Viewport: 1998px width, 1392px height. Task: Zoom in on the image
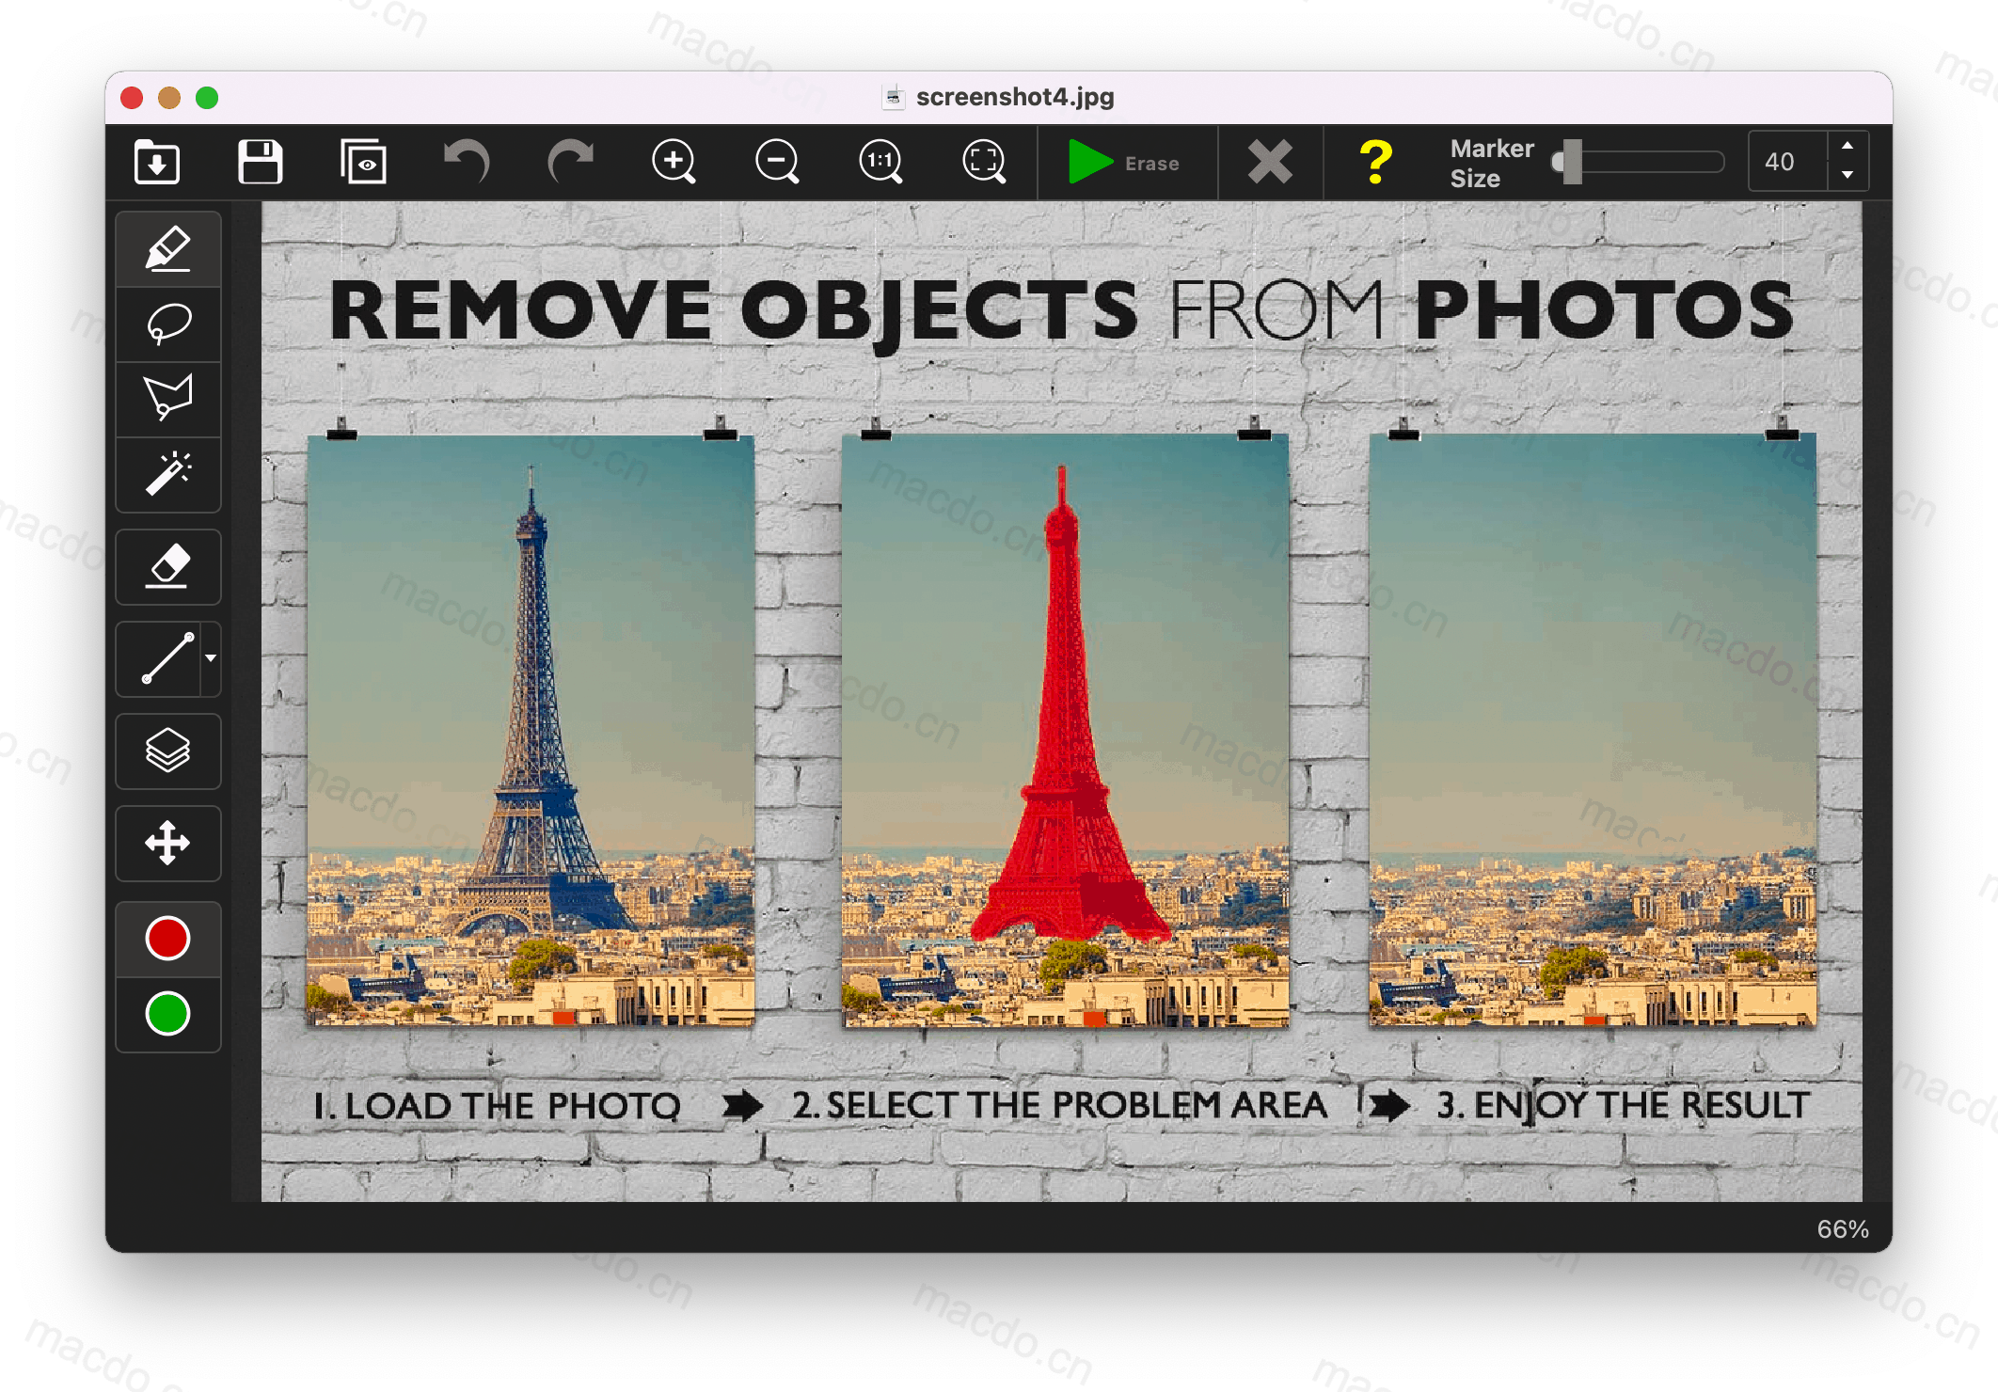pyautogui.click(x=674, y=162)
